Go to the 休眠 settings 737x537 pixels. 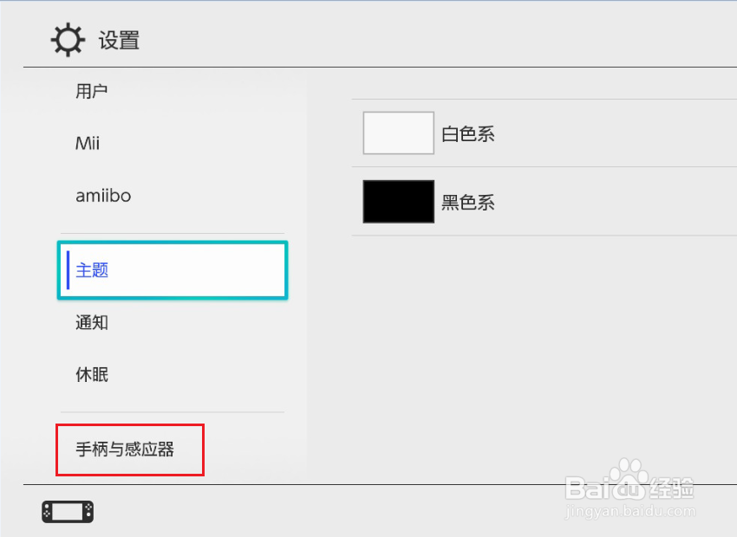(x=92, y=375)
